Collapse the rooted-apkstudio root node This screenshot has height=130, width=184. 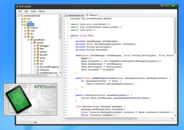coord(19,16)
